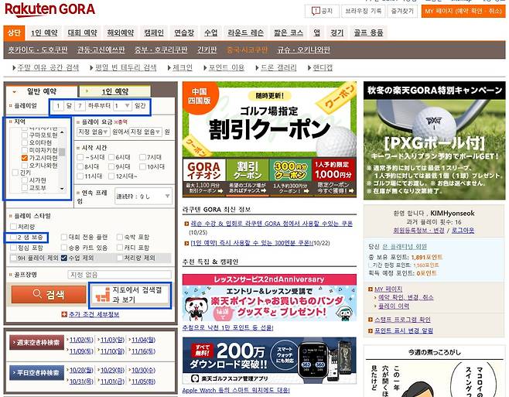Open 지도에서 검색결과 보기 map view

[129, 294]
